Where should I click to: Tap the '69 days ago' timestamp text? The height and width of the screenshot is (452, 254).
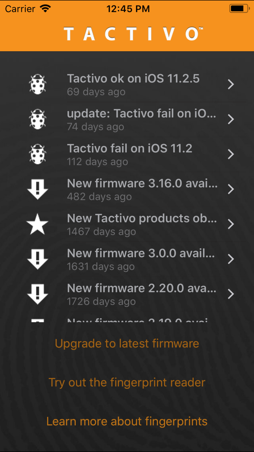(96, 92)
